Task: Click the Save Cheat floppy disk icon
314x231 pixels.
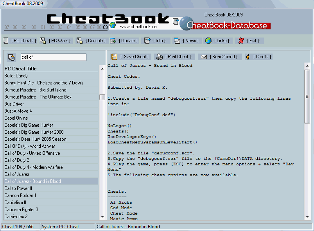Action: [114, 57]
